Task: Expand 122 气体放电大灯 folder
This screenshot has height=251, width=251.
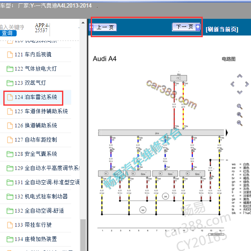Action: point(35,69)
